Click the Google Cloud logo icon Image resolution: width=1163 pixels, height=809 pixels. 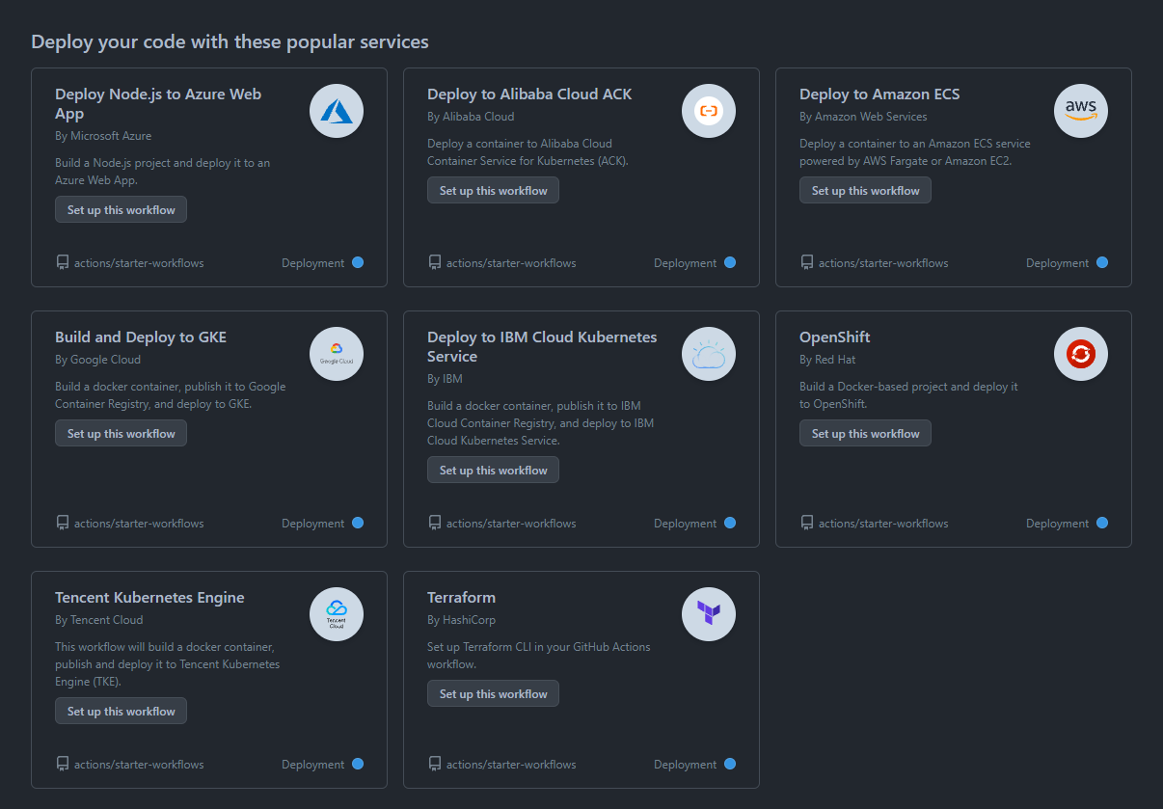[x=337, y=354]
